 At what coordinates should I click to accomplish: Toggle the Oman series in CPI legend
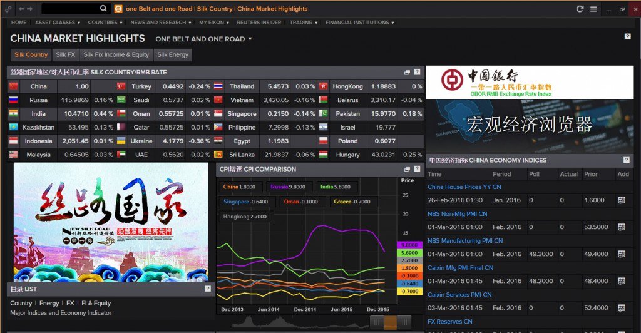pos(301,202)
